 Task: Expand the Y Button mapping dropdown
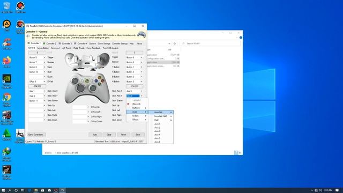point(141,67)
